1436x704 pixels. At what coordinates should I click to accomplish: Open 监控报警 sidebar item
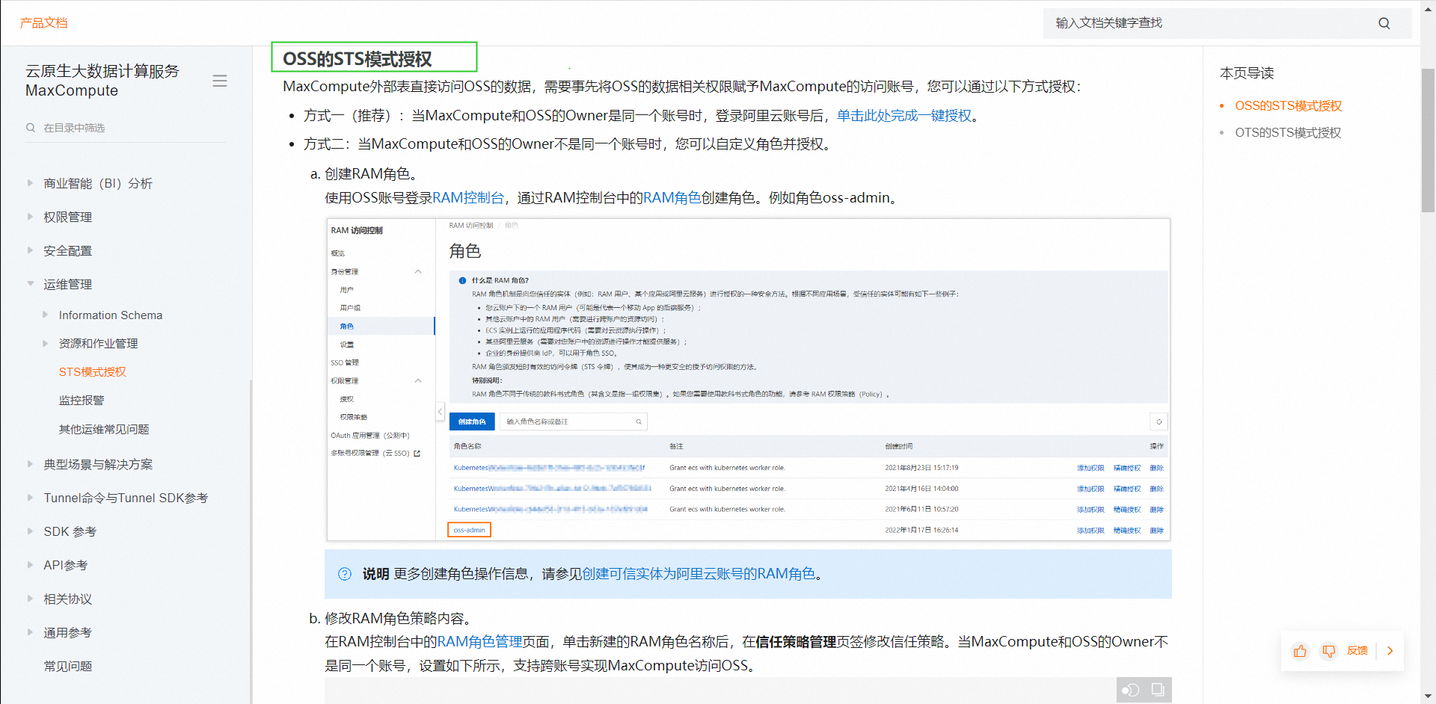click(x=82, y=401)
